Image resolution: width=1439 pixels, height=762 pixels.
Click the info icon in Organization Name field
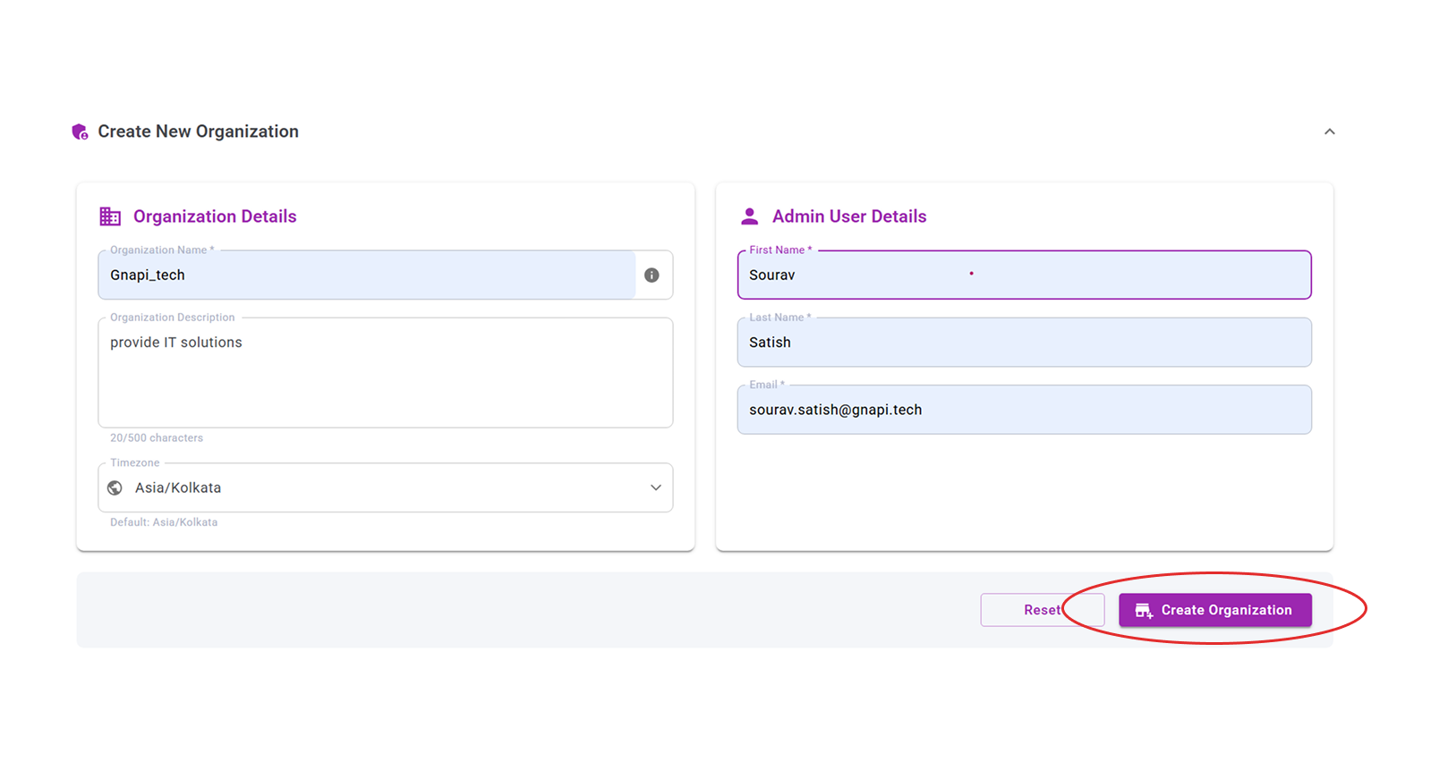tap(651, 275)
